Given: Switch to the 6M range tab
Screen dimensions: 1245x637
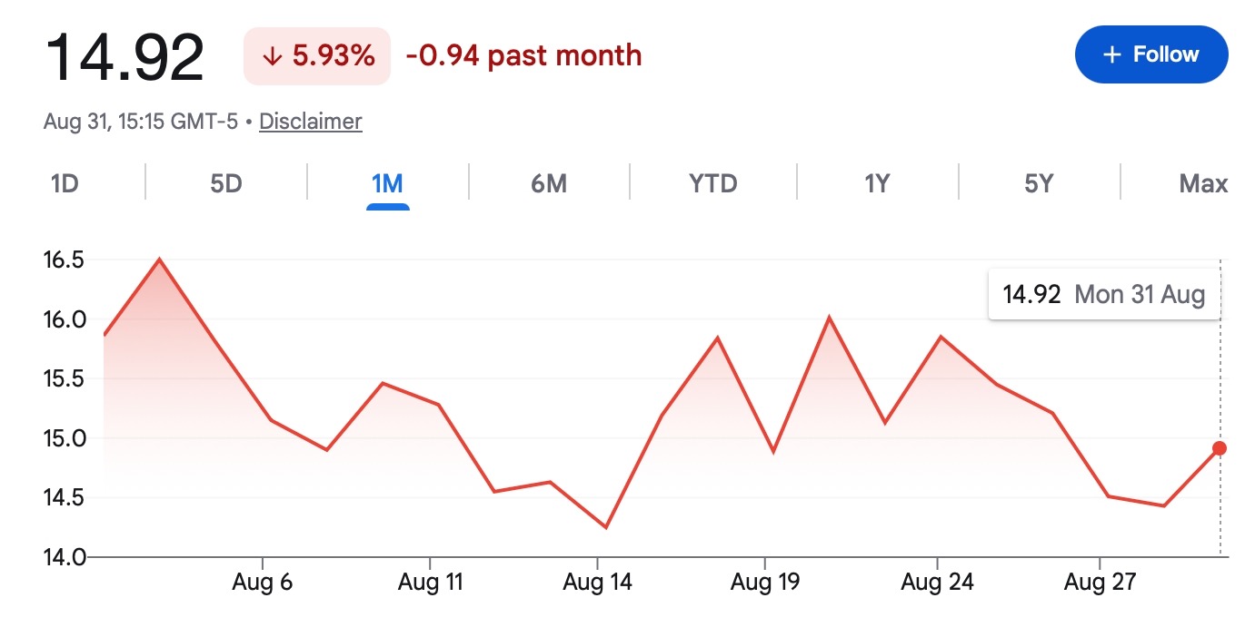Looking at the screenshot, I should tap(549, 184).
